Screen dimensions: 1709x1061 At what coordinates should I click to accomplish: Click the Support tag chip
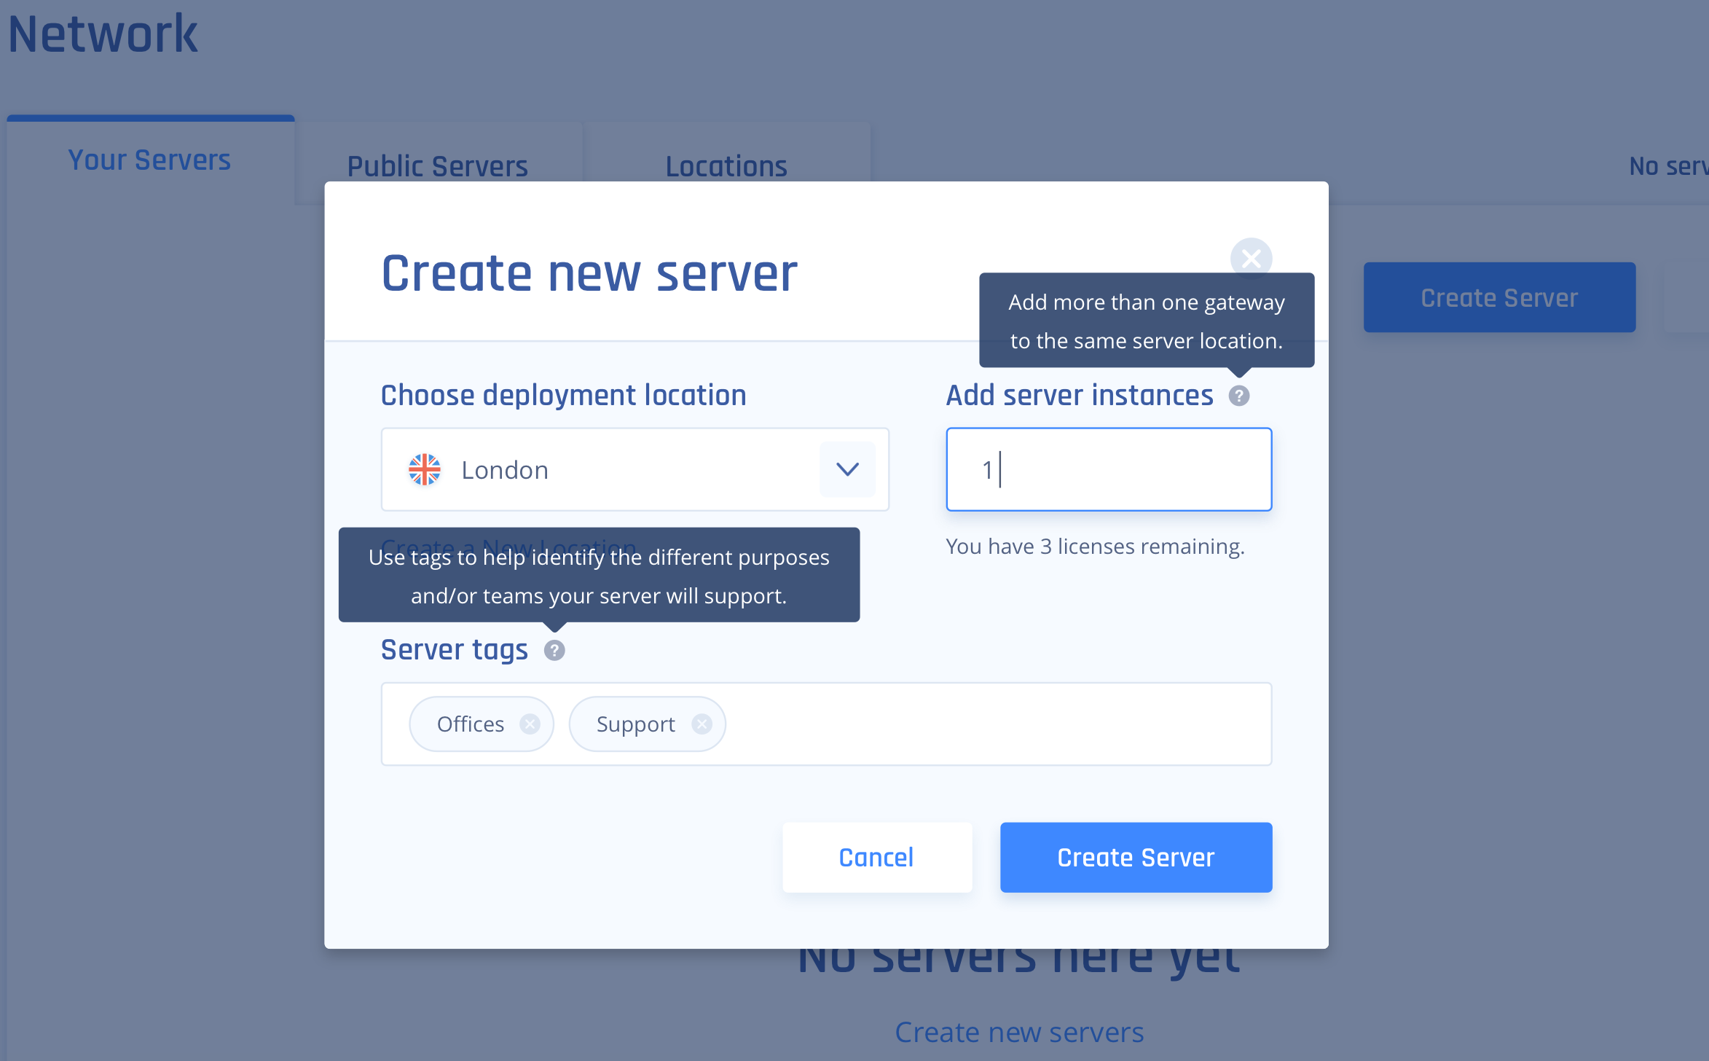pyautogui.click(x=635, y=724)
